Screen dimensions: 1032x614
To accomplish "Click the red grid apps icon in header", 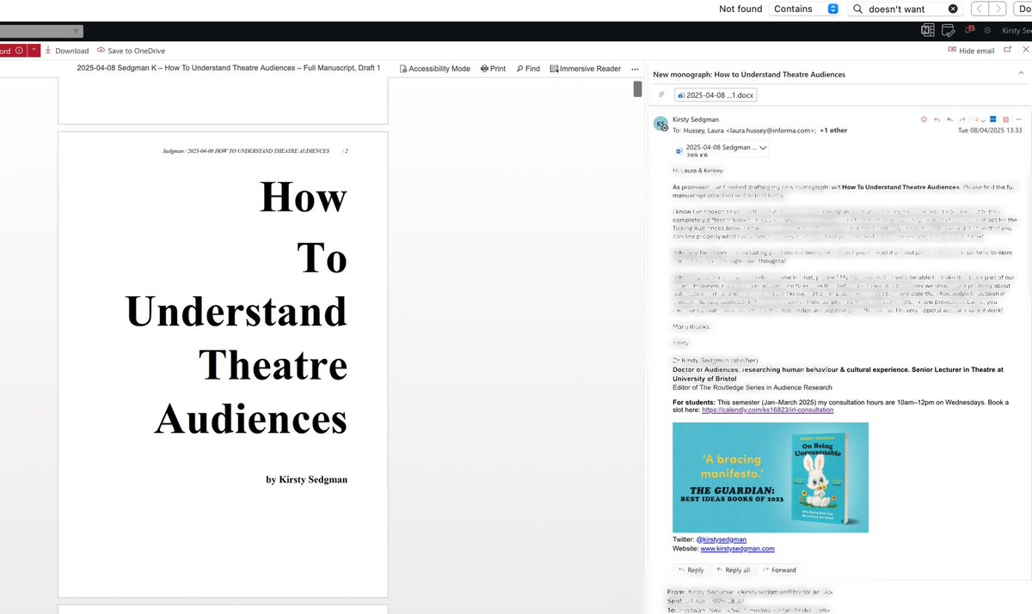I will [x=1005, y=119].
